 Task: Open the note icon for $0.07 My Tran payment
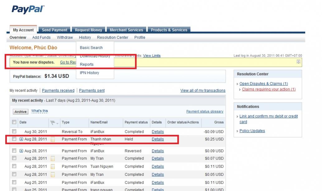point(53,158)
